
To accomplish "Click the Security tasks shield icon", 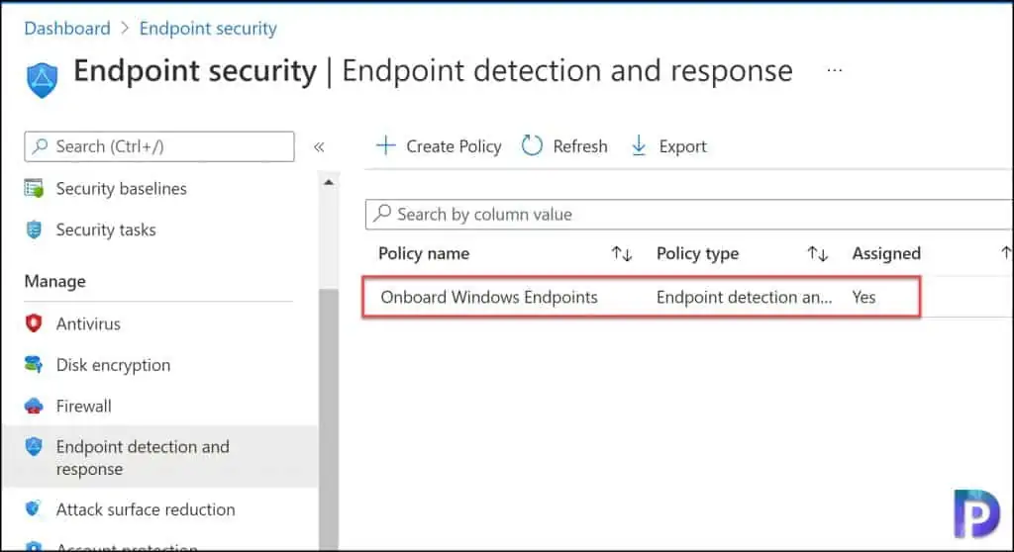I will pyautogui.click(x=34, y=230).
